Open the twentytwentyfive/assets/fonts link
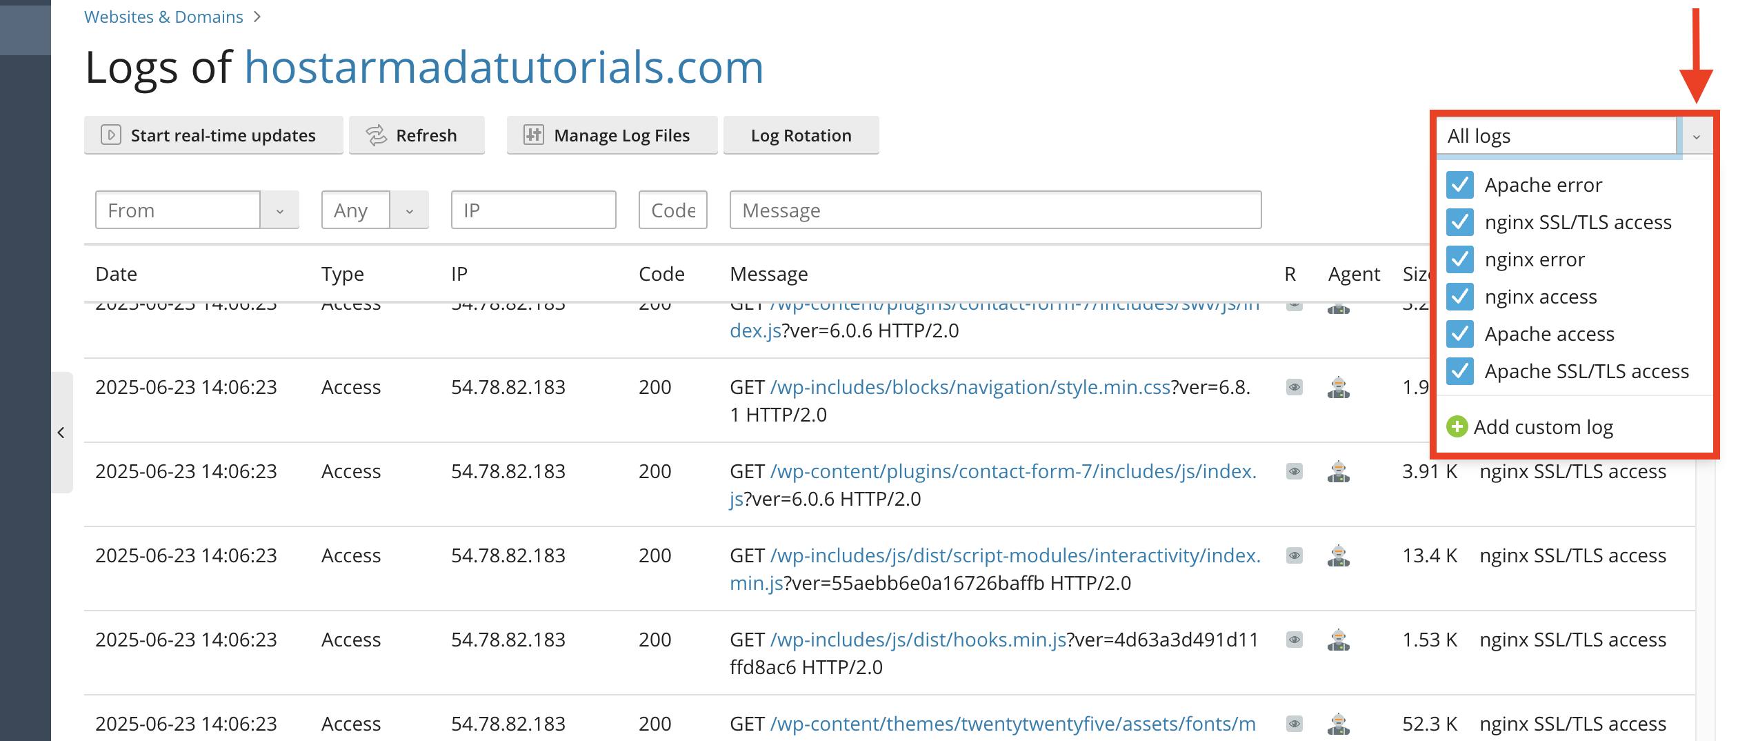This screenshot has height=741, width=1738. [1012, 724]
